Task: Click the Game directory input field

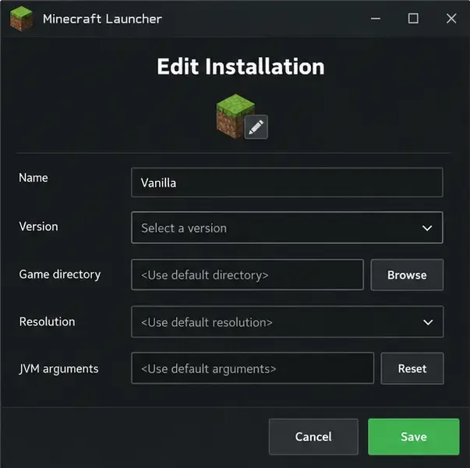Action: (x=247, y=275)
